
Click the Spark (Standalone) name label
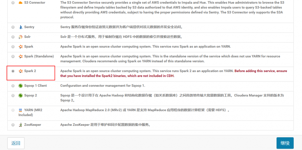tap(39, 56)
